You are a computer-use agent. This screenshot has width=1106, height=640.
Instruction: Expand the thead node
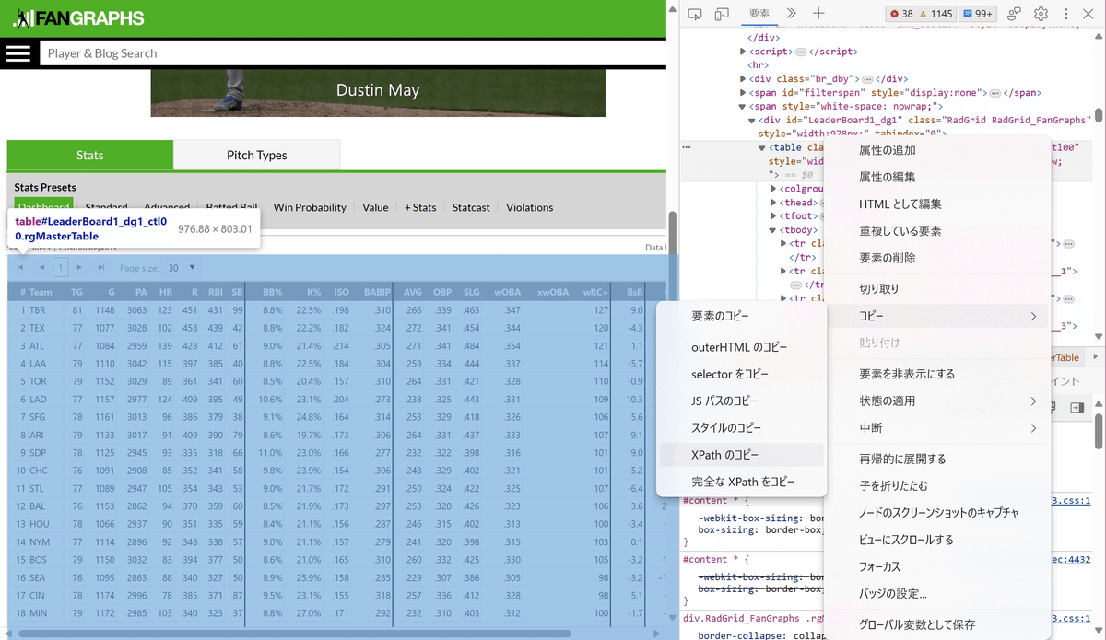(772, 203)
